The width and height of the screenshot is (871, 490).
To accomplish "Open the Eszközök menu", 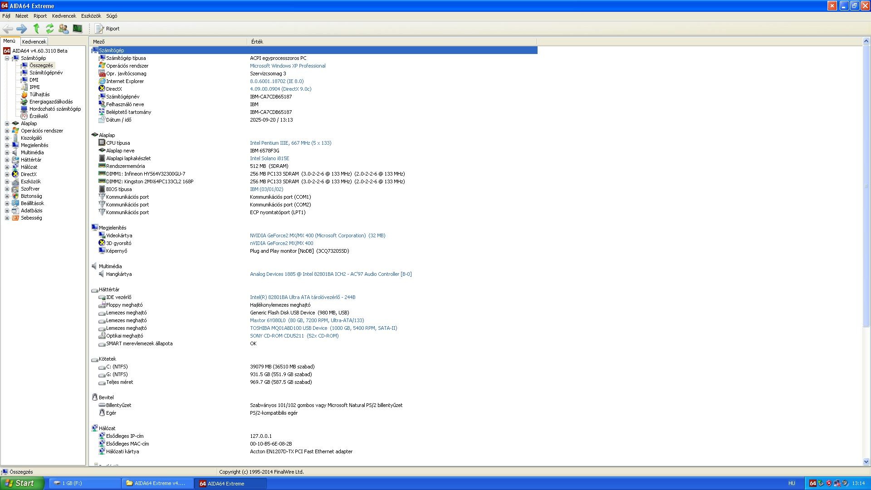I will click(x=91, y=16).
